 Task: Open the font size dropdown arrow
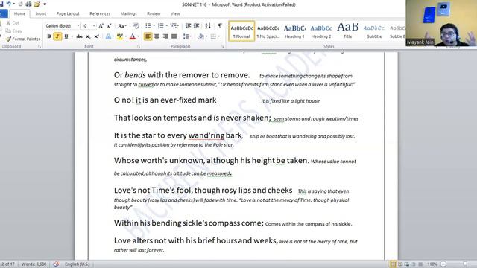point(94,26)
